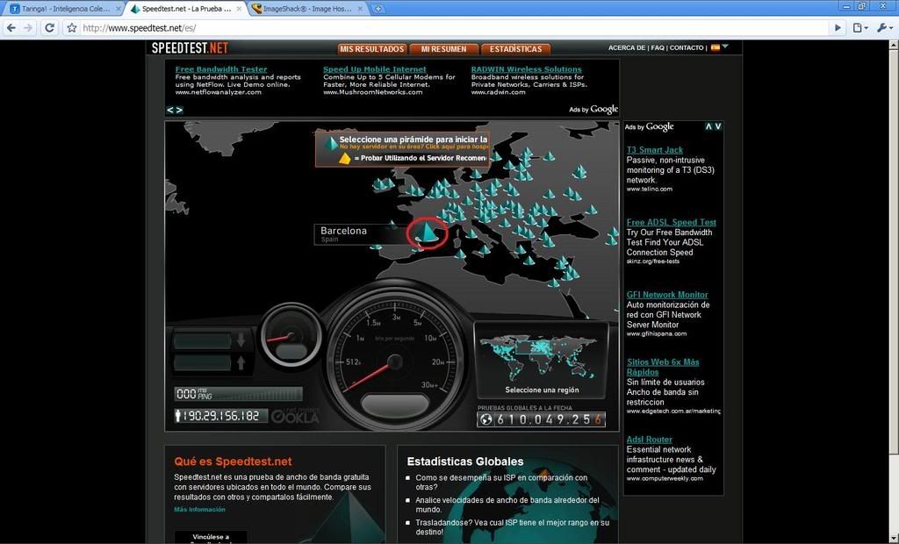Select the Barcelona server pyramid
The width and height of the screenshot is (899, 544).
pos(428,232)
